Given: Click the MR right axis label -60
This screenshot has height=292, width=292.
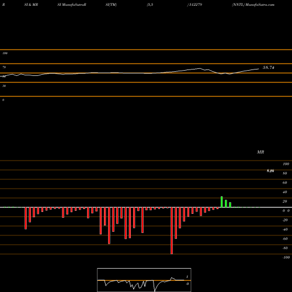Looking at the screenshot, I should [285, 239].
